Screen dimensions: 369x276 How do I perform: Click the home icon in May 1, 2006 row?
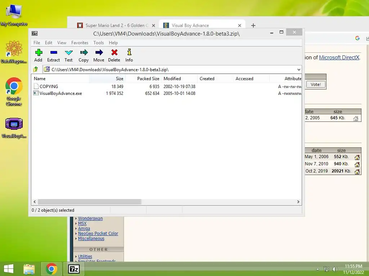(x=357, y=157)
